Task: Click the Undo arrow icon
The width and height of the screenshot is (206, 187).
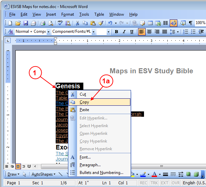Action: pyautogui.click(x=110, y=23)
